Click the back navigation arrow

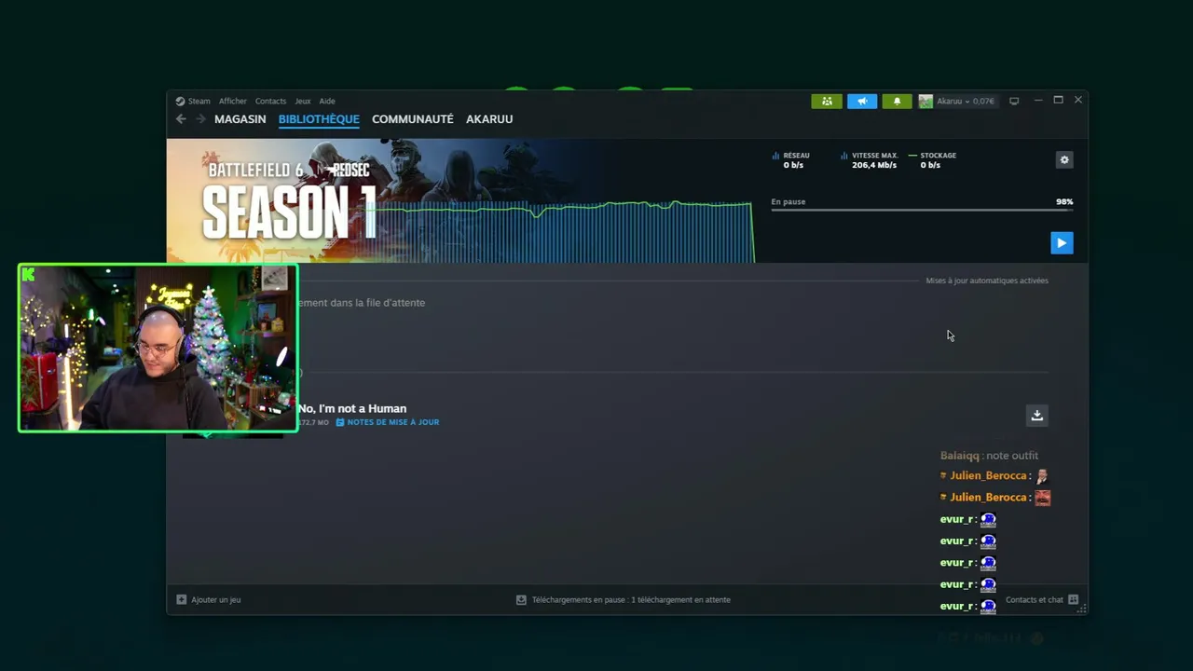pos(181,119)
